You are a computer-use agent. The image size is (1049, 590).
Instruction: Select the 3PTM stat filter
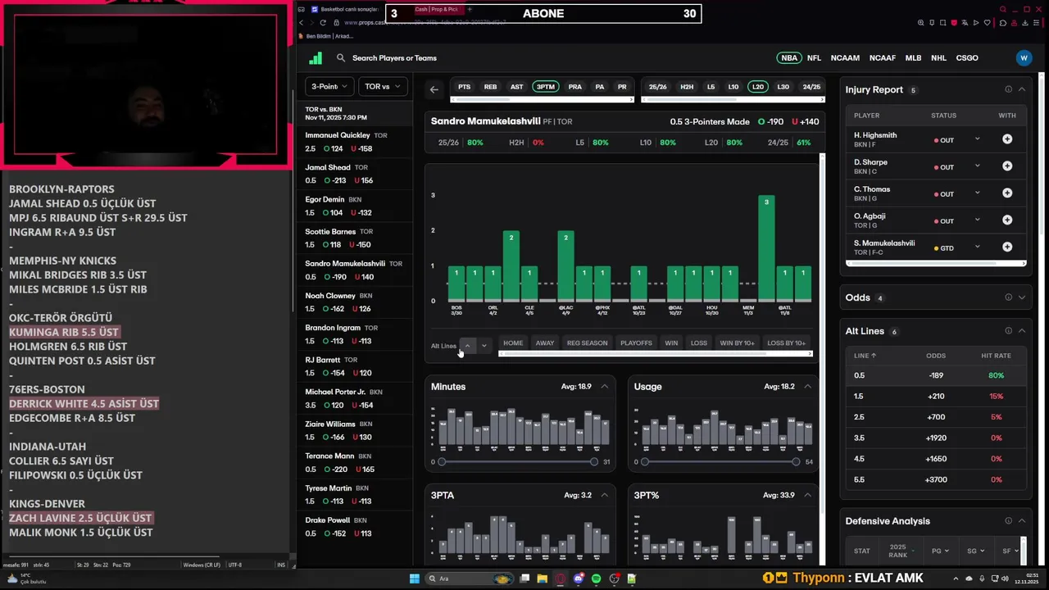pyautogui.click(x=545, y=87)
